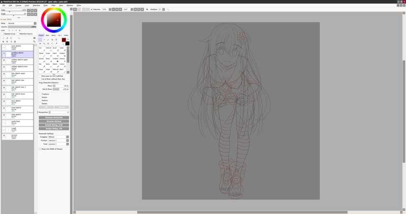Choose the Binary pen tool

48,60
